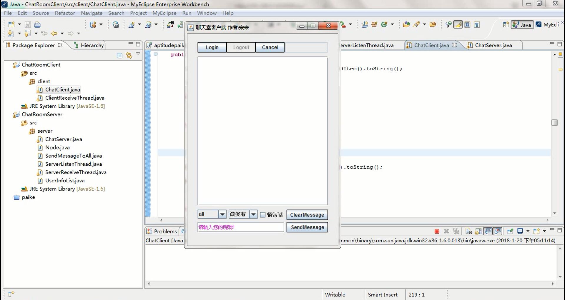Image resolution: width=565 pixels, height=300 pixels.
Task: Click the Login button in chat client
Action: point(212,47)
